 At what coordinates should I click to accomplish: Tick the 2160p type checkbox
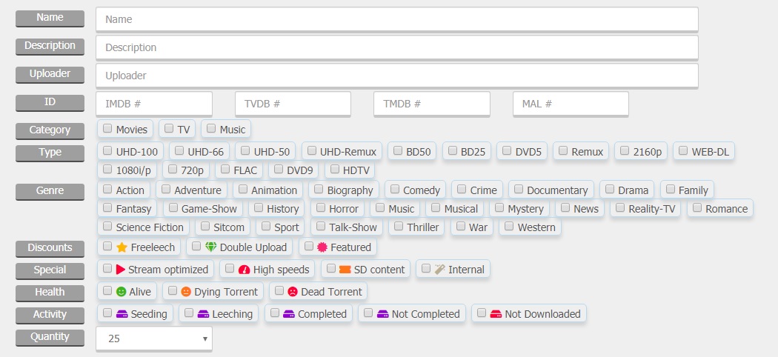(x=625, y=150)
